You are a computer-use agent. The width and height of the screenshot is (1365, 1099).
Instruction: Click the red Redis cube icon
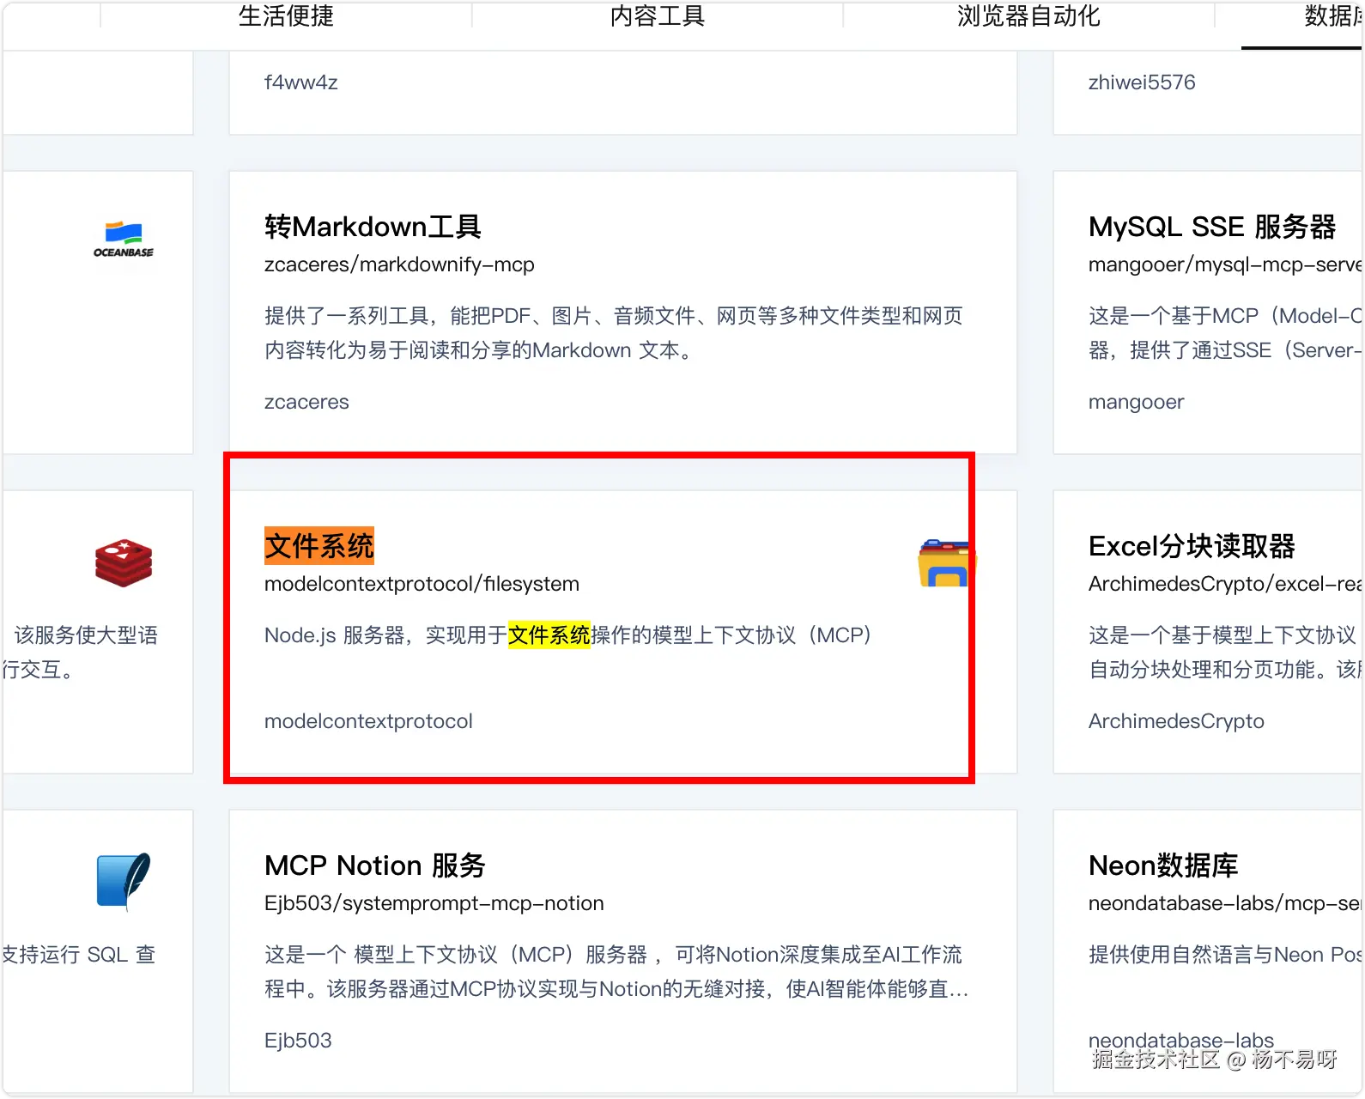click(124, 563)
